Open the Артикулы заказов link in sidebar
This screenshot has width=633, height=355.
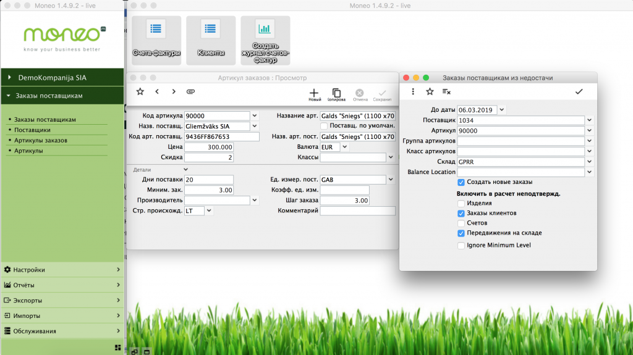click(41, 140)
